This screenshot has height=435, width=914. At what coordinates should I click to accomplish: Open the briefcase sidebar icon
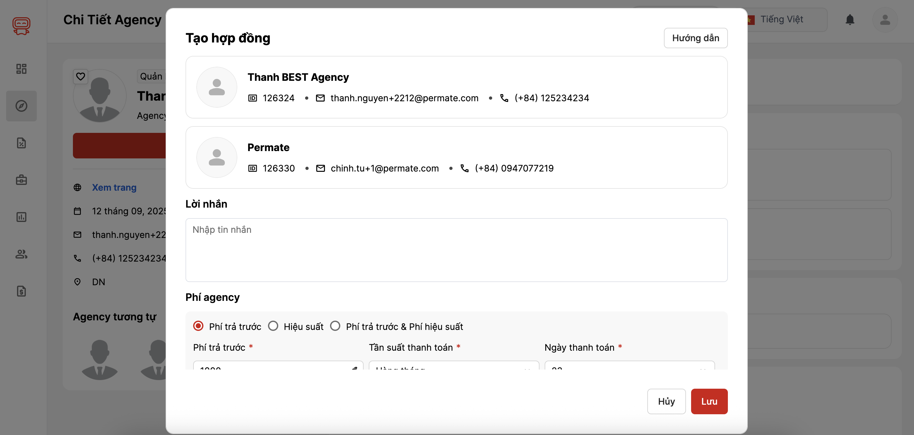point(21,180)
